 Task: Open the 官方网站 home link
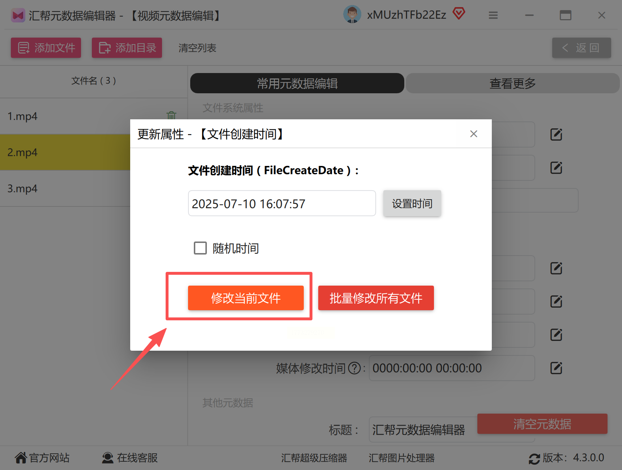(x=42, y=458)
